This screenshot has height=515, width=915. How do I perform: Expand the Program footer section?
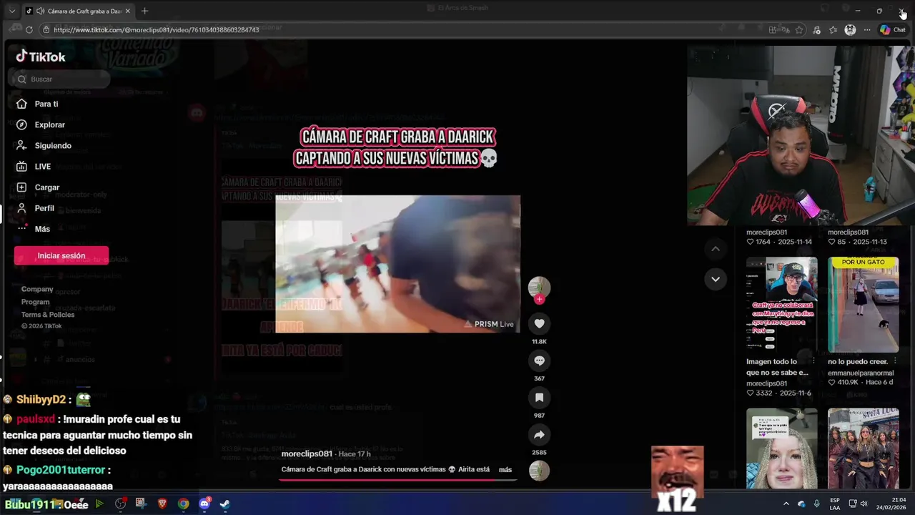pyautogui.click(x=35, y=302)
